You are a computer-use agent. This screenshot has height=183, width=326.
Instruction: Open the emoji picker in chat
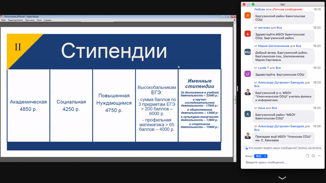tap(313, 156)
